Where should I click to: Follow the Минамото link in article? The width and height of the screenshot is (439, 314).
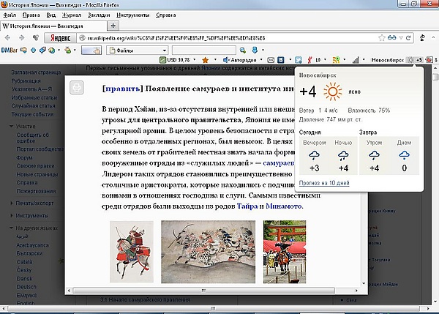(284, 206)
